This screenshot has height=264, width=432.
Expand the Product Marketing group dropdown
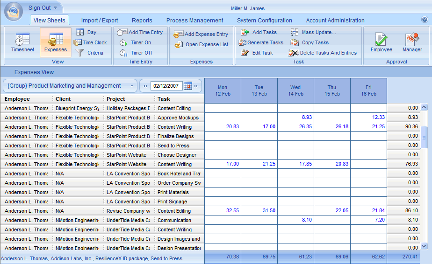132,86
